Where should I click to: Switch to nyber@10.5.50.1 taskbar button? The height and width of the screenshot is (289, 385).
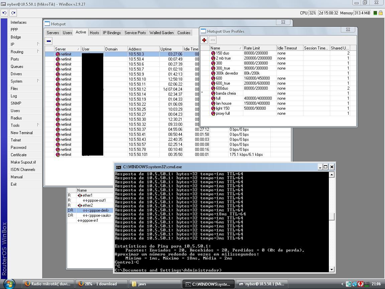point(262,284)
